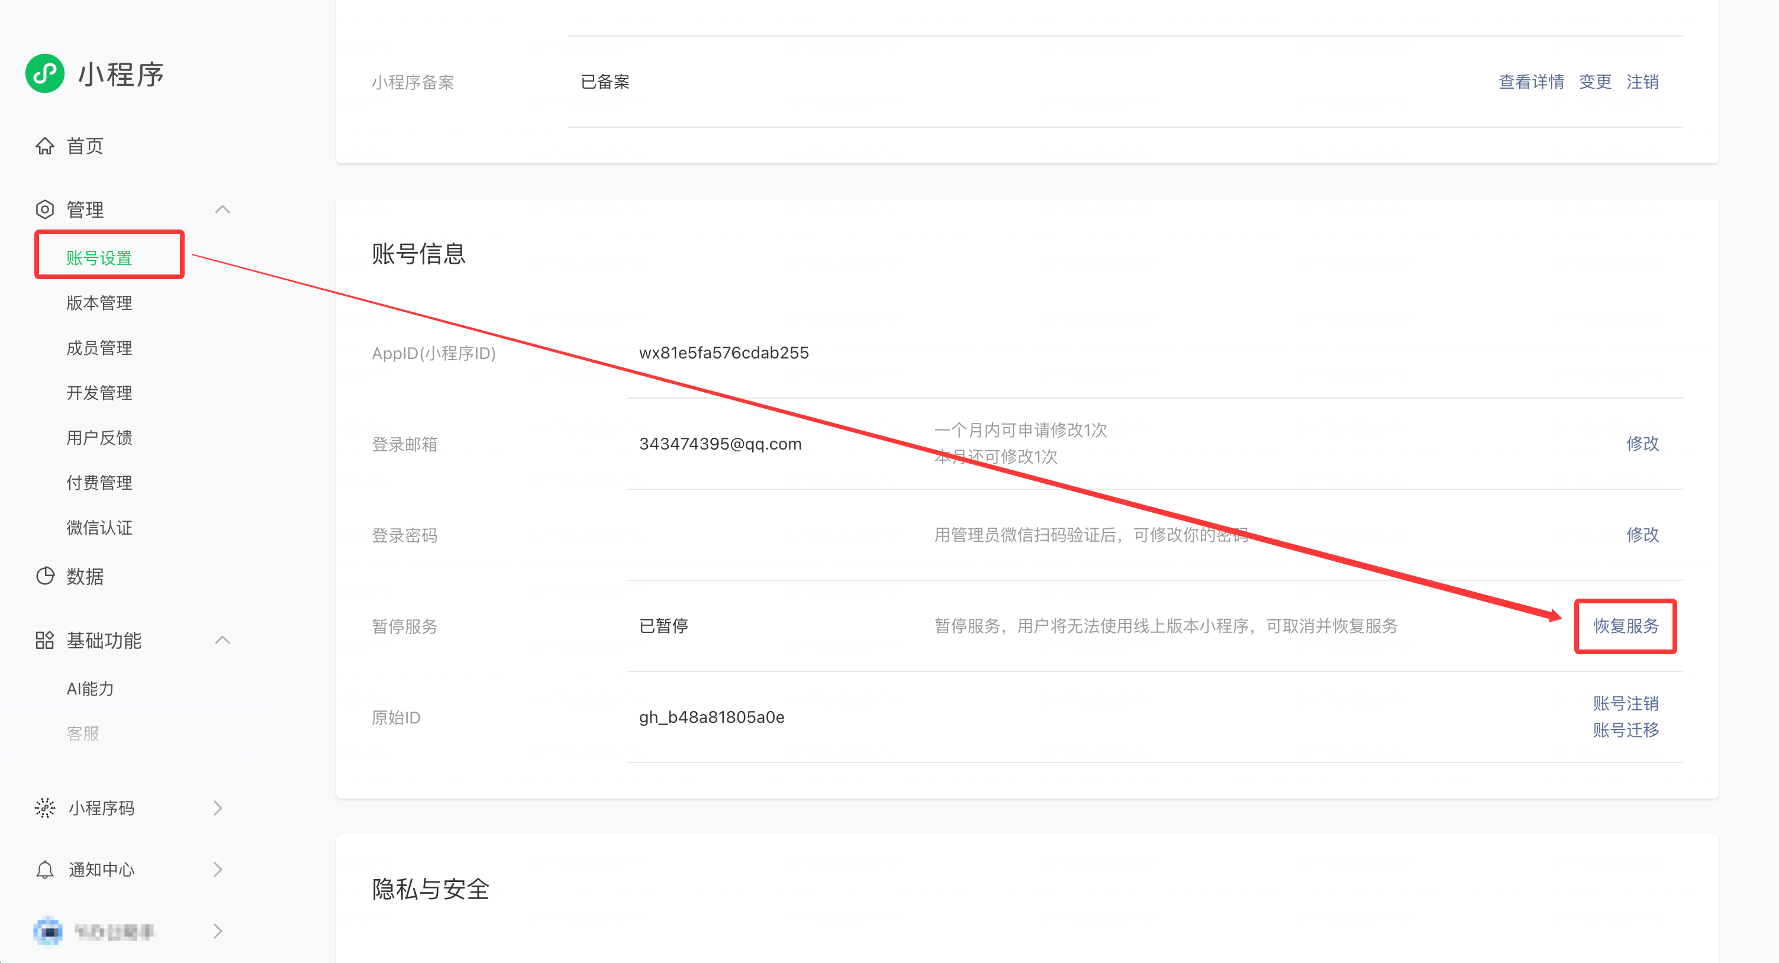Image resolution: width=1779 pixels, height=963 pixels.
Task: Click the bell icon beside 通知中心
Action: click(x=45, y=870)
